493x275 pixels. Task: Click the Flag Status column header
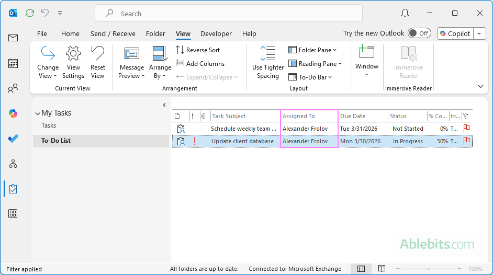466,116
